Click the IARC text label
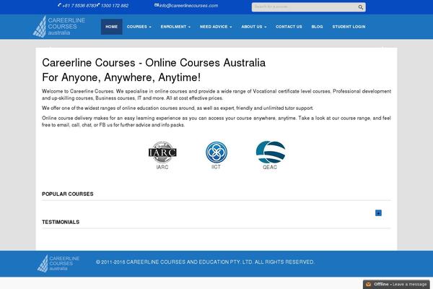The image size is (433, 289). (162, 167)
